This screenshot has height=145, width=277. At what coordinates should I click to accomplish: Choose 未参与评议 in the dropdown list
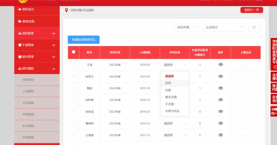click(x=172, y=111)
